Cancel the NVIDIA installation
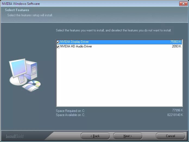The image size is (189, 142). tap(170, 136)
